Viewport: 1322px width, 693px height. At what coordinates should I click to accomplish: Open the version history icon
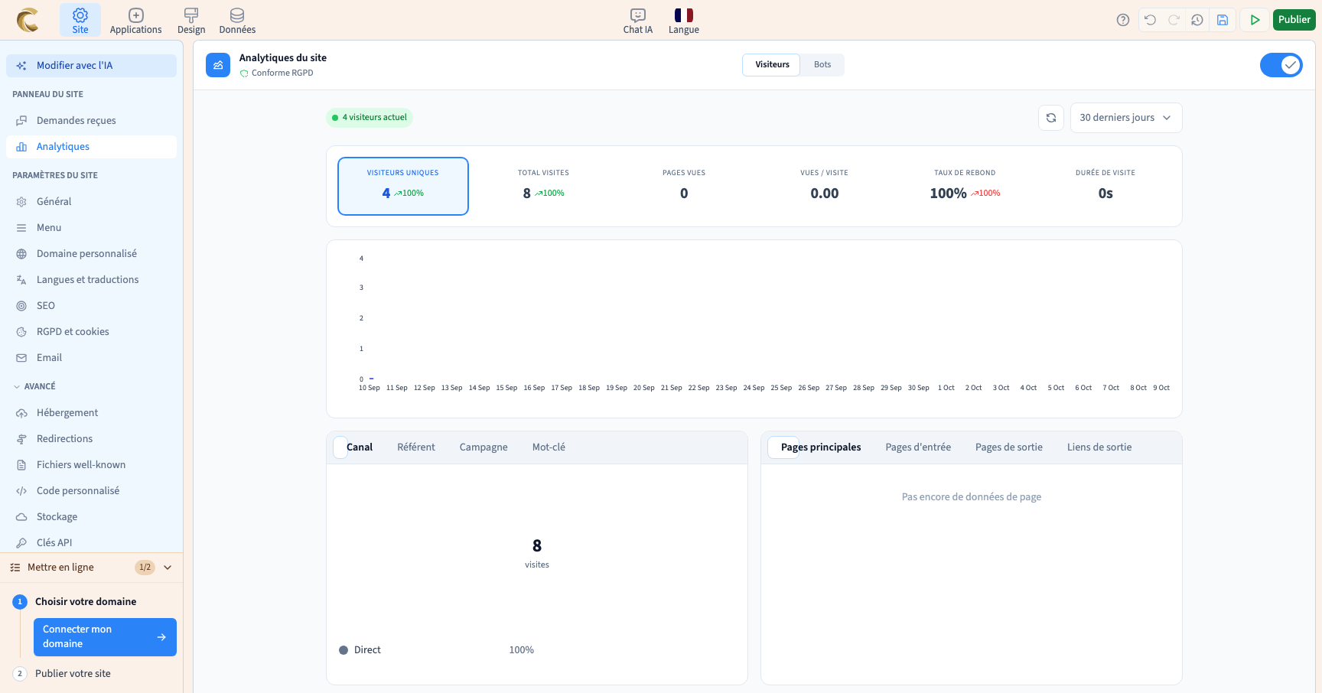(1197, 20)
